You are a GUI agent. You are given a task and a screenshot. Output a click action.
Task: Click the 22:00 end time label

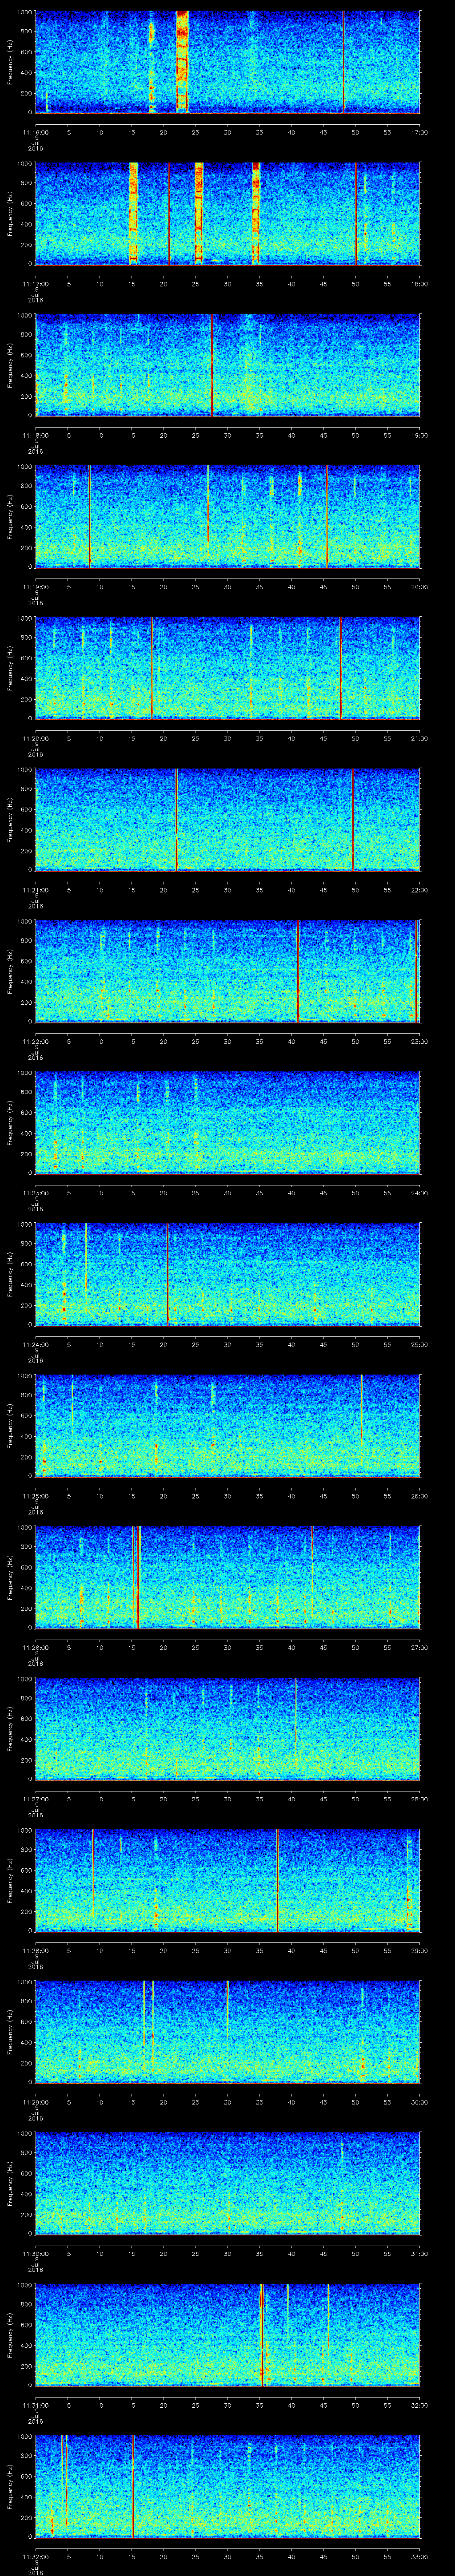(419, 890)
